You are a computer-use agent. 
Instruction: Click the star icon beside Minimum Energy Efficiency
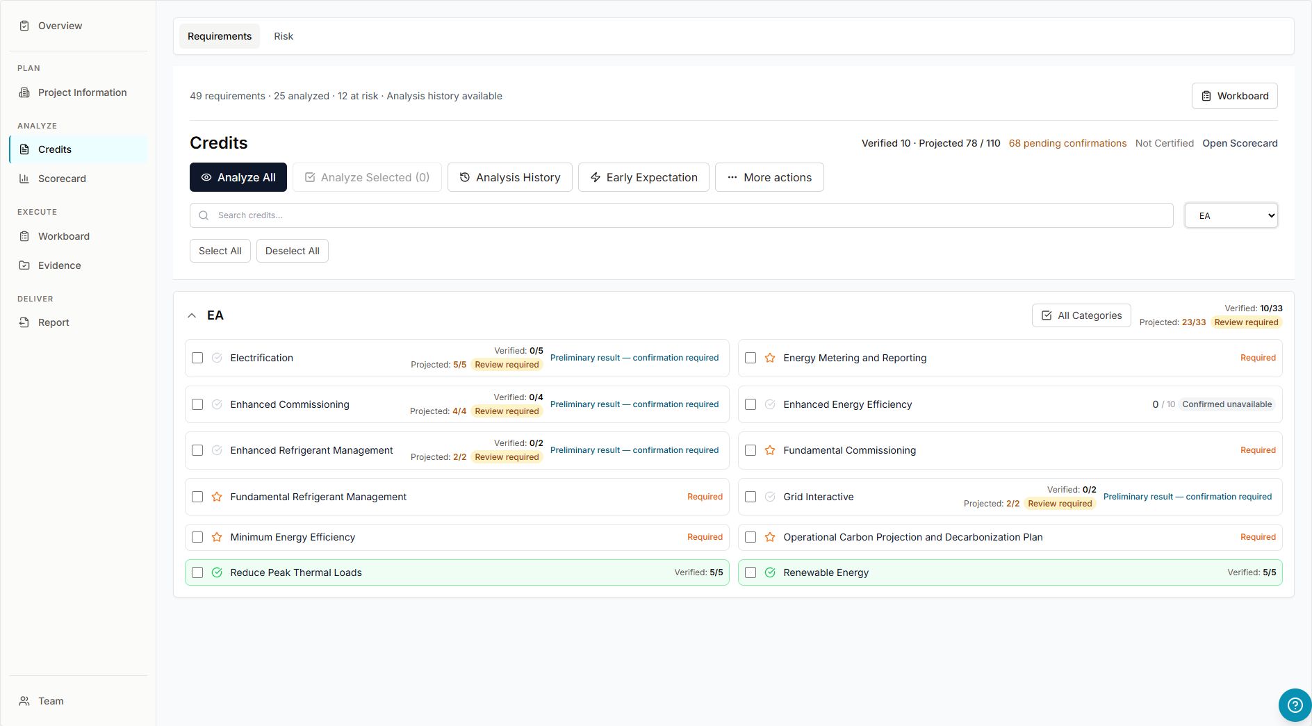coord(217,537)
